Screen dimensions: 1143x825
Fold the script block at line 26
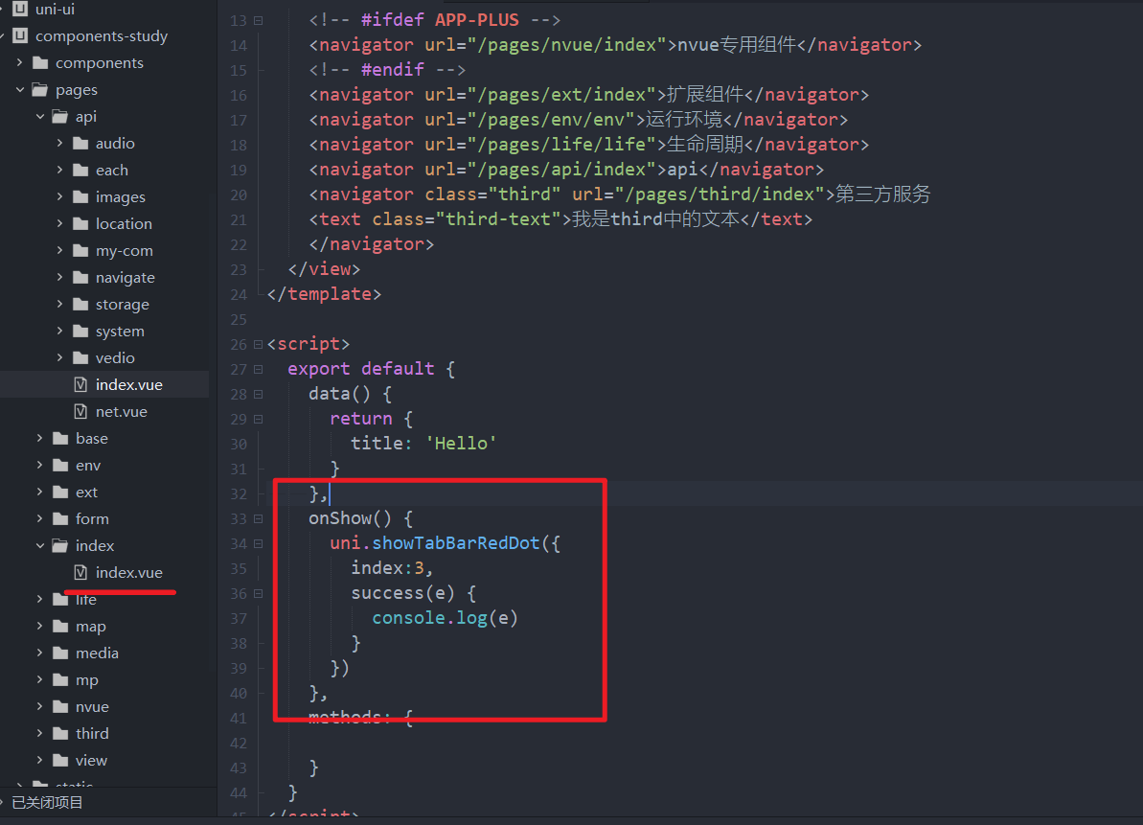[x=258, y=345]
